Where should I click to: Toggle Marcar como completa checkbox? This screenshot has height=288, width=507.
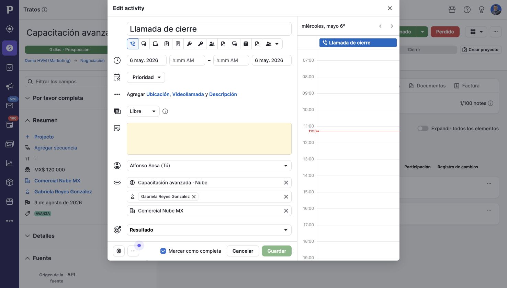point(163,251)
